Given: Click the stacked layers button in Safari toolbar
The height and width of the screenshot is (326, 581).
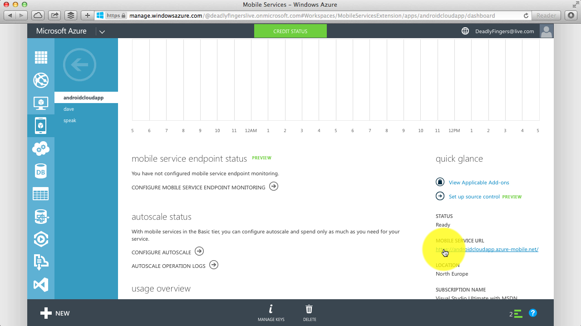Looking at the screenshot, I should pyautogui.click(x=71, y=15).
